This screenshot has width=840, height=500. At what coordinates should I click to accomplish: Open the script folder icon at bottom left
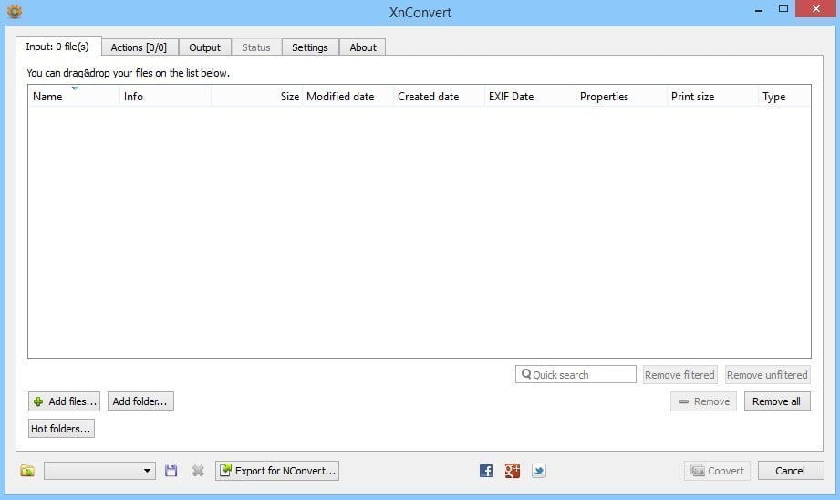[x=27, y=471]
